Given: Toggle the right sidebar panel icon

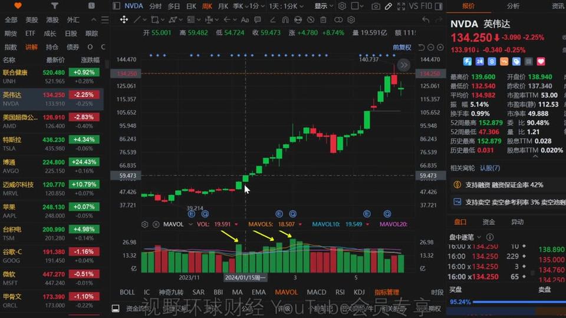Looking at the screenshot, I should click(439, 6).
